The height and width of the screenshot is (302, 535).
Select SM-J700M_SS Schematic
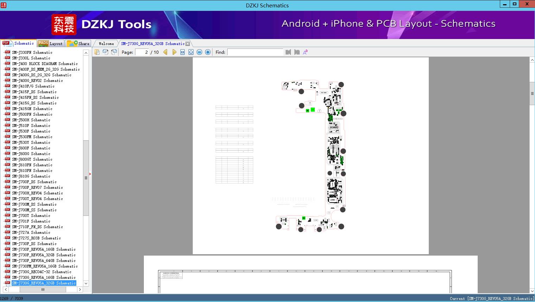pos(34,210)
